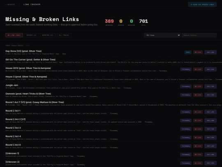
Task: Open the All Eras dropdown
Action: [x=162, y=35]
